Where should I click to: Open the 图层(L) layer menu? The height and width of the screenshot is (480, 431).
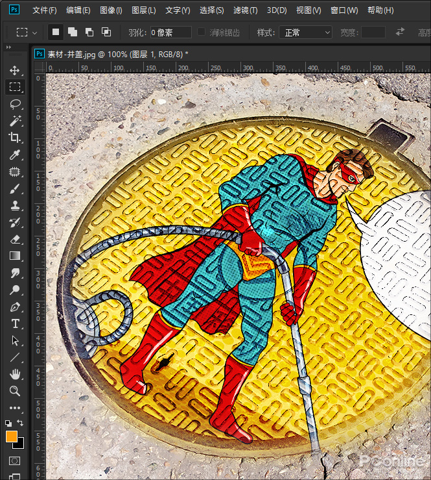pos(143,10)
